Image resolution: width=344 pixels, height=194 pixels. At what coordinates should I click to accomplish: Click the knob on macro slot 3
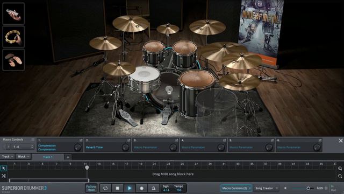[173, 147]
